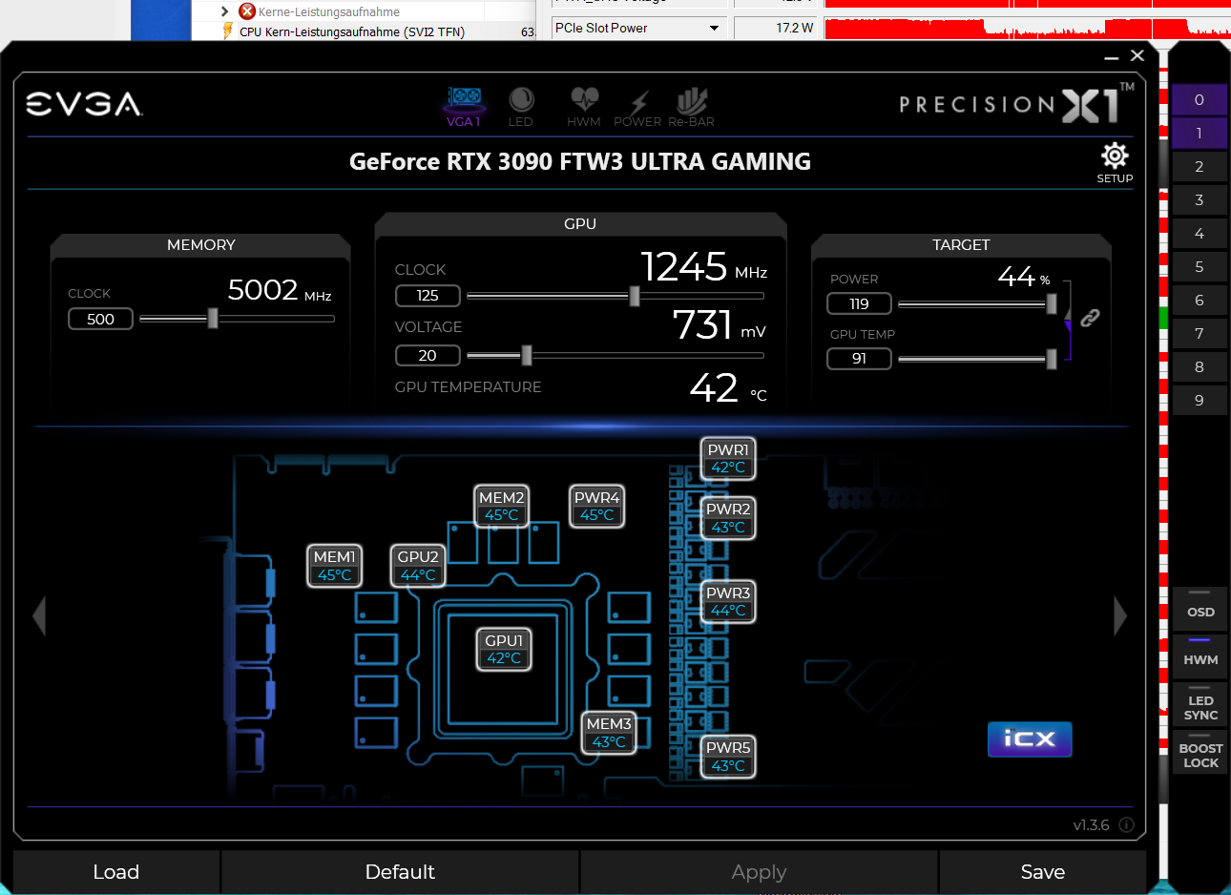Image resolution: width=1231 pixels, height=895 pixels.
Task: Switch to the POWER tab
Action: click(x=637, y=106)
